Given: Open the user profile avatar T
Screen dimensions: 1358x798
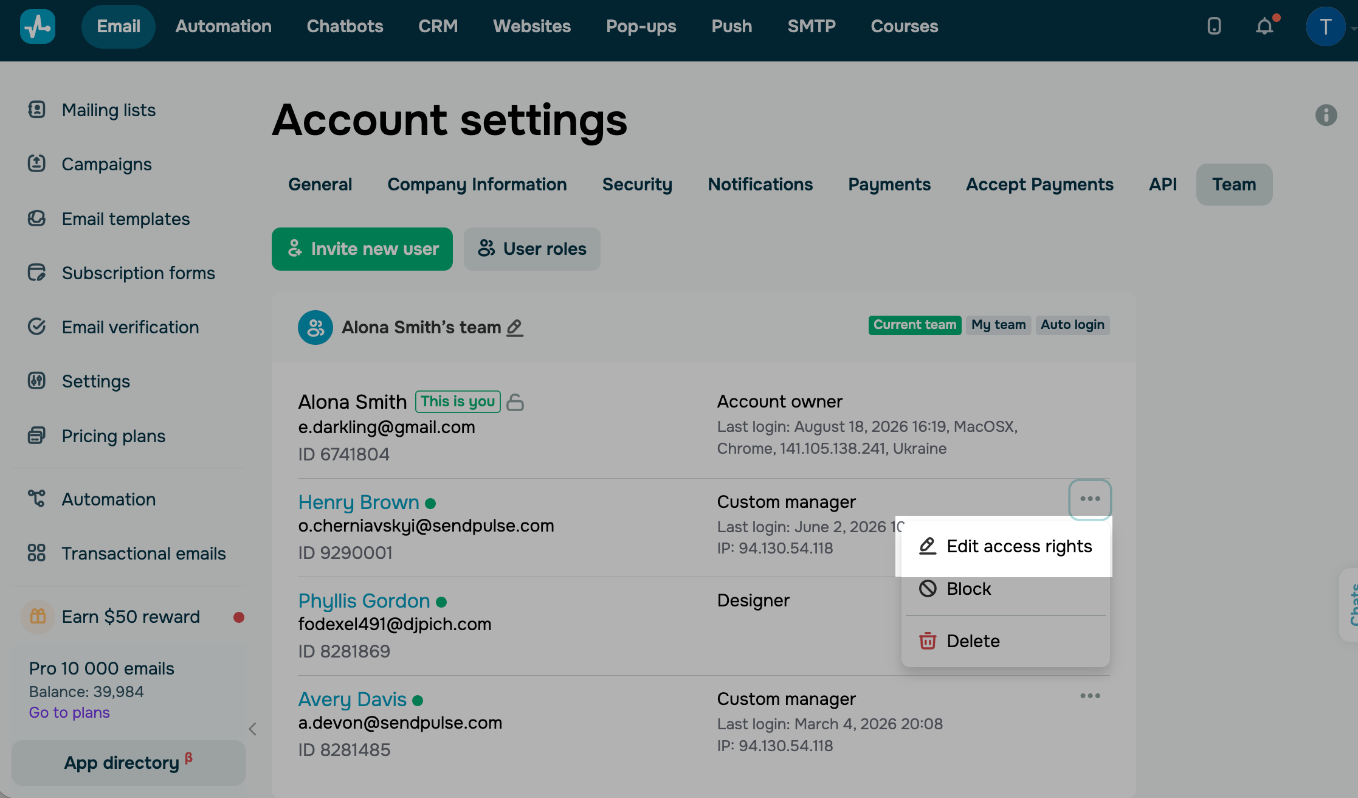Looking at the screenshot, I should [x=1325, y=26].
